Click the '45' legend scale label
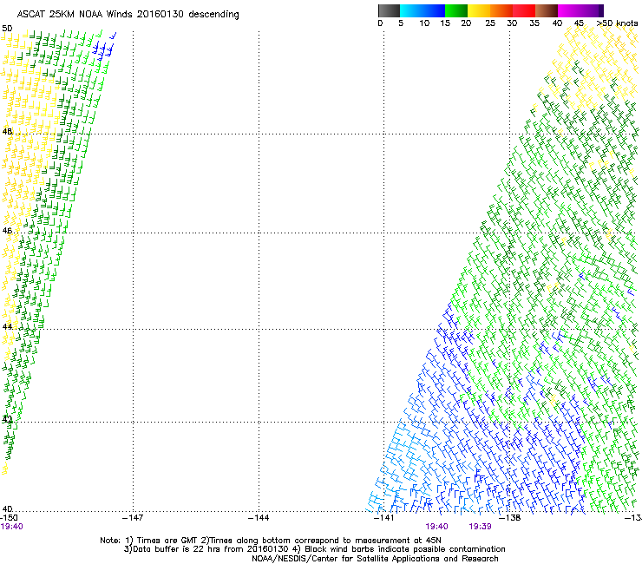642x564 pixels. click(x=579, y=23)
